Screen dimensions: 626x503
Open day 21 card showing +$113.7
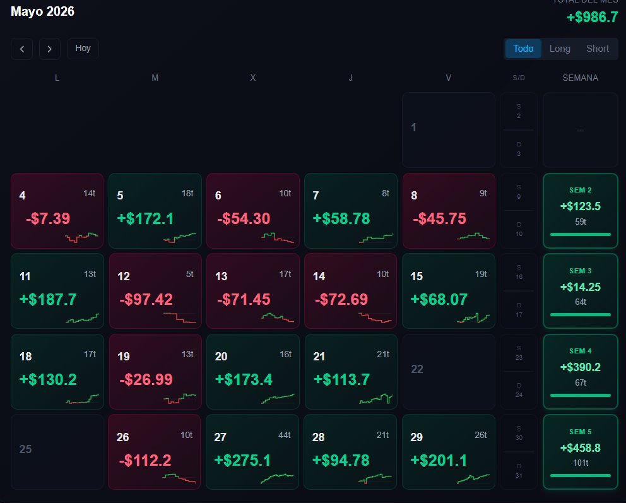350,372
